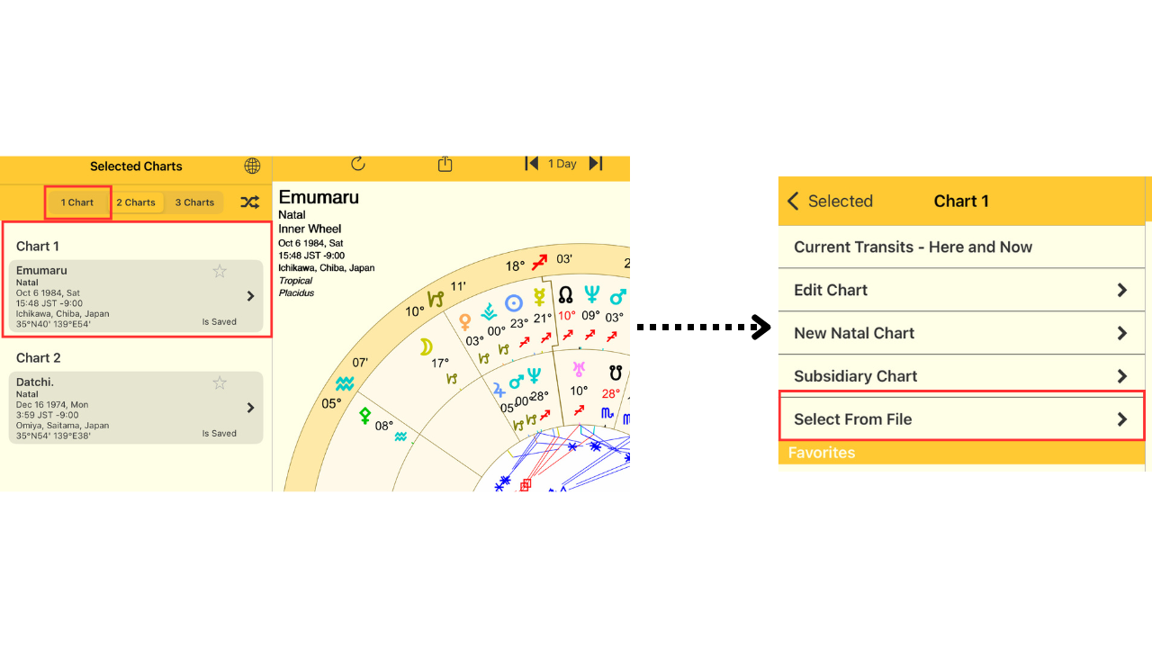Click the shuffle charts icon
The width and height of the screenshot is (1152, 648).
[249, 202]
